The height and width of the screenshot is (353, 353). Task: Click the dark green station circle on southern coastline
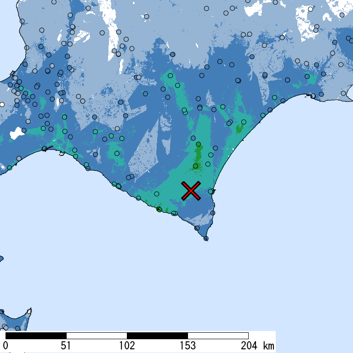(159, 210)
